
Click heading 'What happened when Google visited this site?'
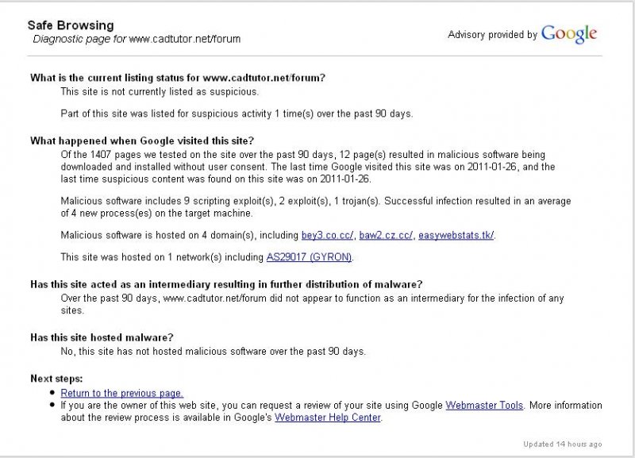(142, 141)
